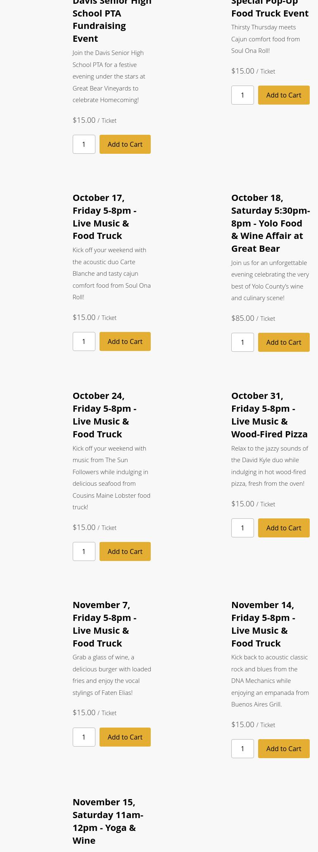
Task: Click the November 7 ticket quantity input
Action: point(84,737)
